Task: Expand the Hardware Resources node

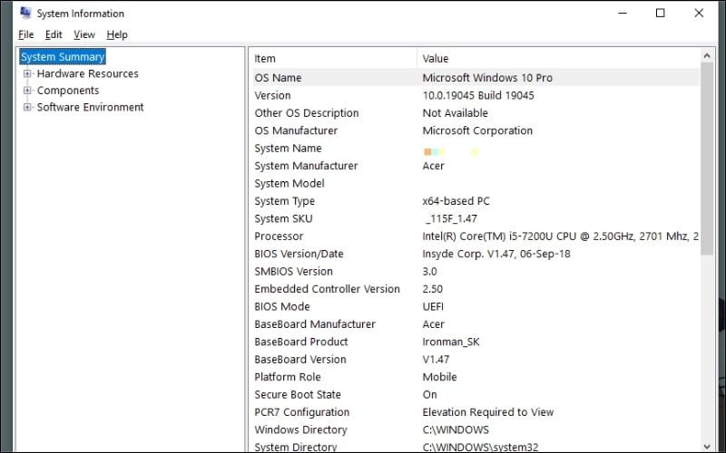Action: point(27,73)
